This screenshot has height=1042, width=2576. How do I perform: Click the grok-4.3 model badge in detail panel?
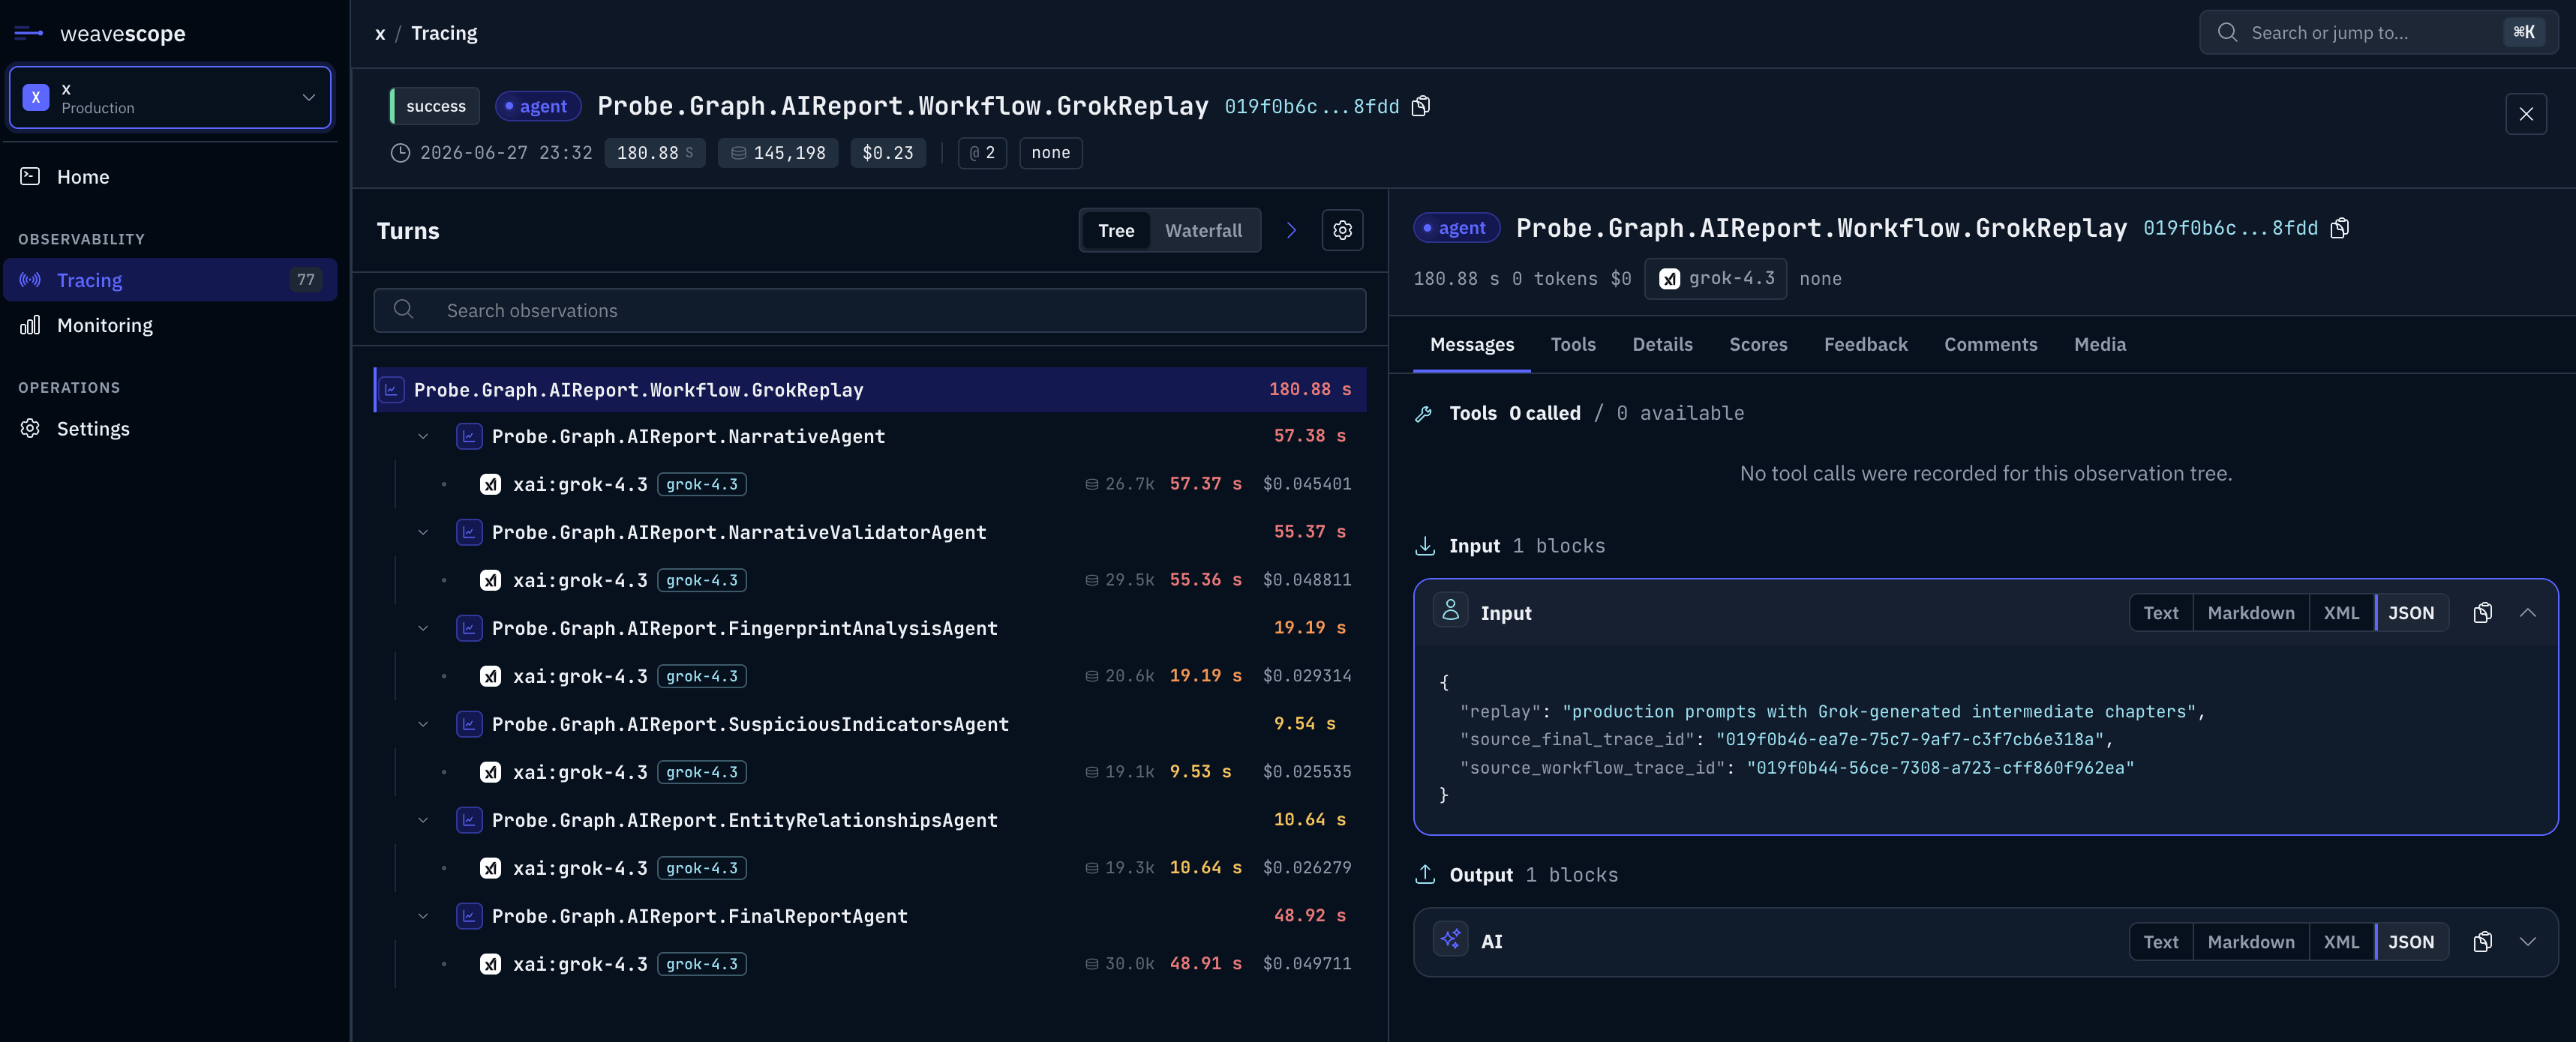coord(1715,279)
